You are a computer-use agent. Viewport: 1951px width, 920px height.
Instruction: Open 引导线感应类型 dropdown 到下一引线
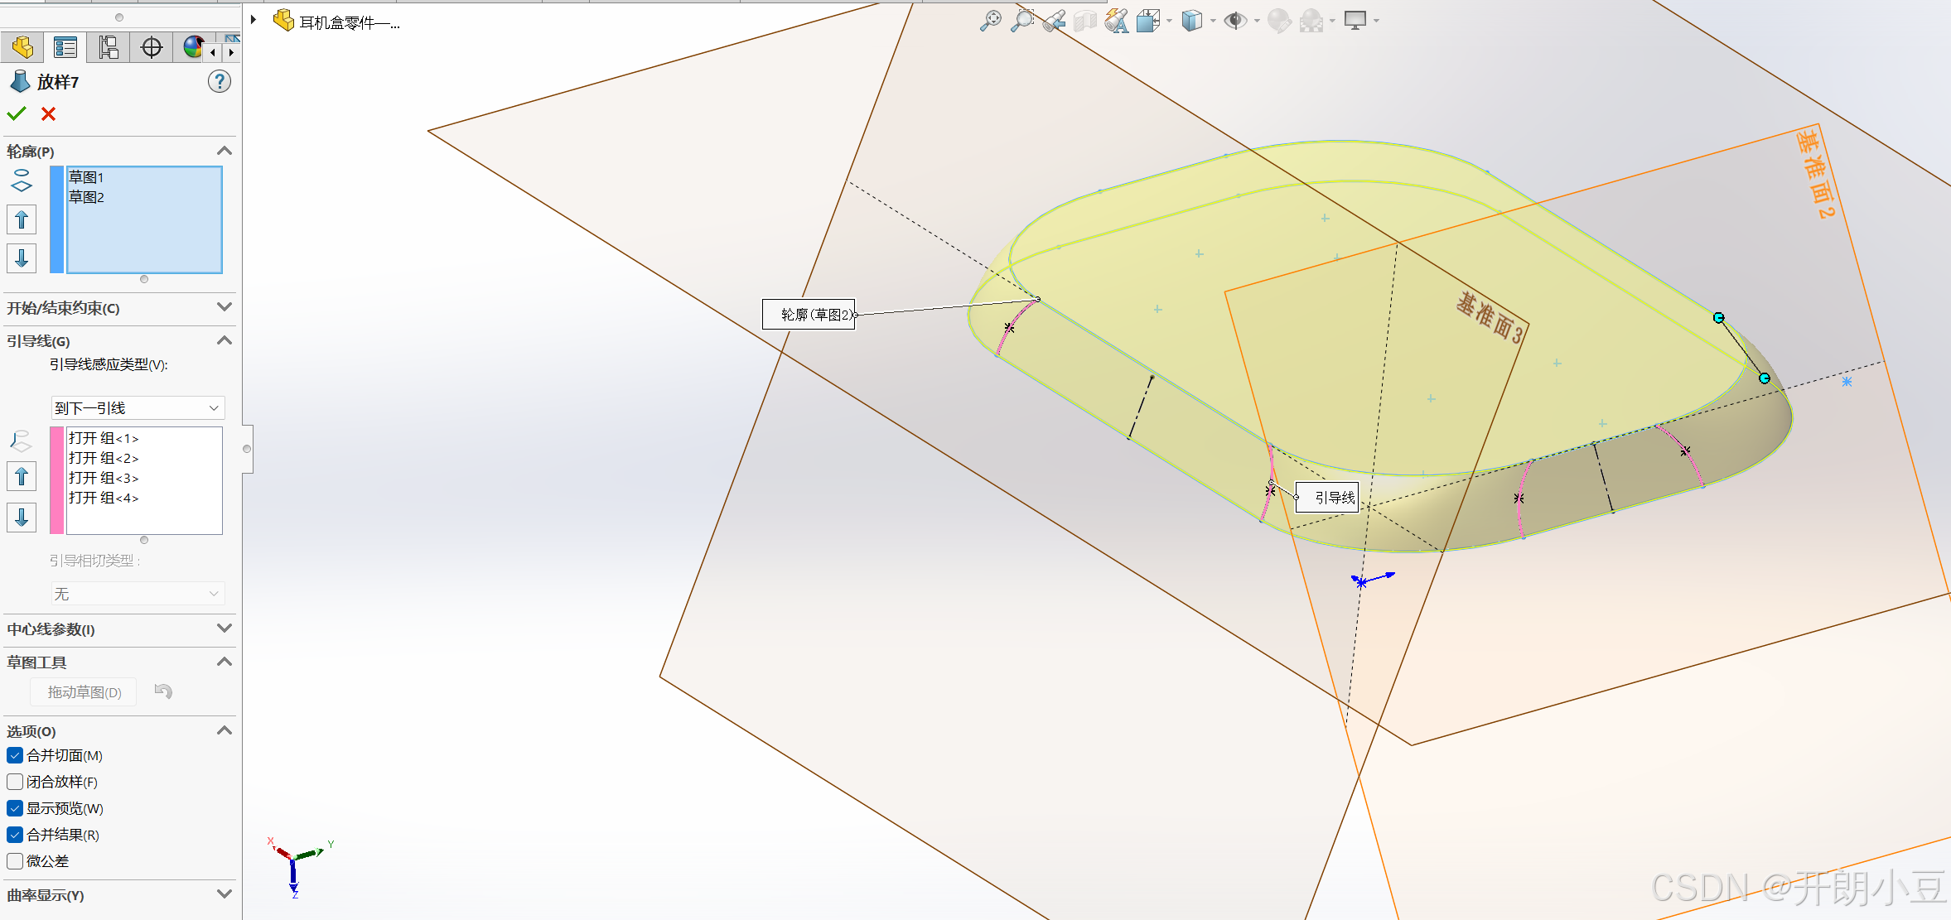pyautogui.click(x=138, y=407)
